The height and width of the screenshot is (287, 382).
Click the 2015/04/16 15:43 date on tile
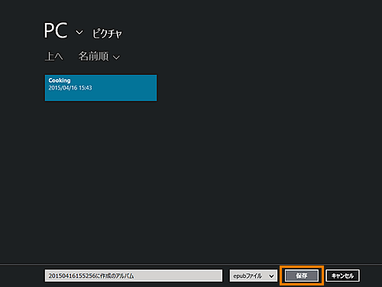tap(70, 88)
